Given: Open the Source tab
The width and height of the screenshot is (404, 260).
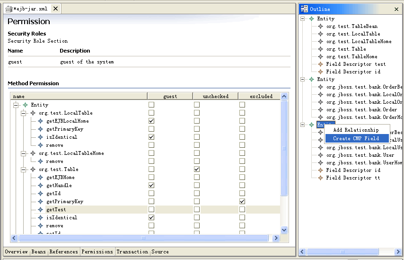Looking at the screenshot, I should click(x=160, y=252).
